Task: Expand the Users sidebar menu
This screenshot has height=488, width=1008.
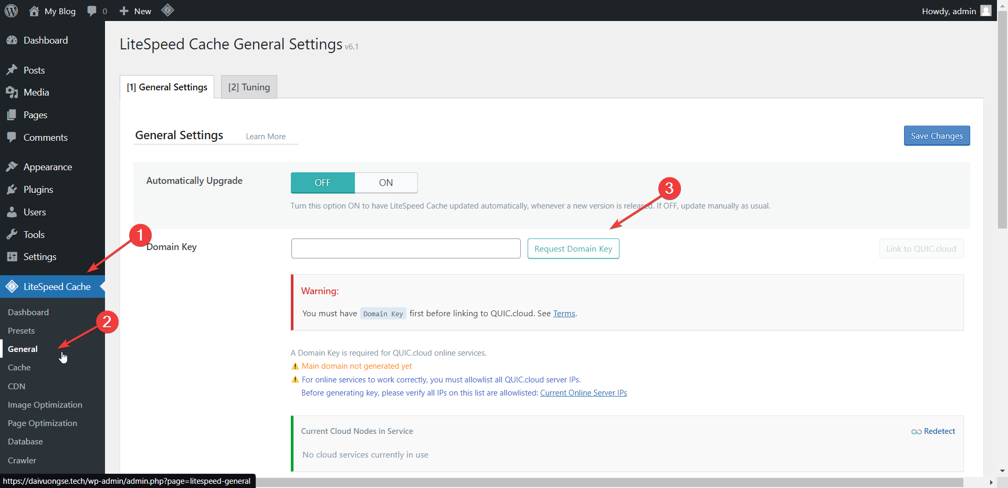Action: point(35,212)
